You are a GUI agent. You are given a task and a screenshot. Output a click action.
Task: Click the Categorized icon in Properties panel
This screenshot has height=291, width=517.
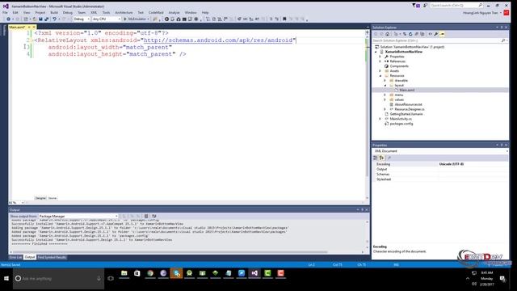pyautogui.click(x=375, y=158)
